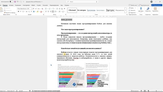
Task: Click the Text Effects blue A icon
Action: click(x=34, y=11)
